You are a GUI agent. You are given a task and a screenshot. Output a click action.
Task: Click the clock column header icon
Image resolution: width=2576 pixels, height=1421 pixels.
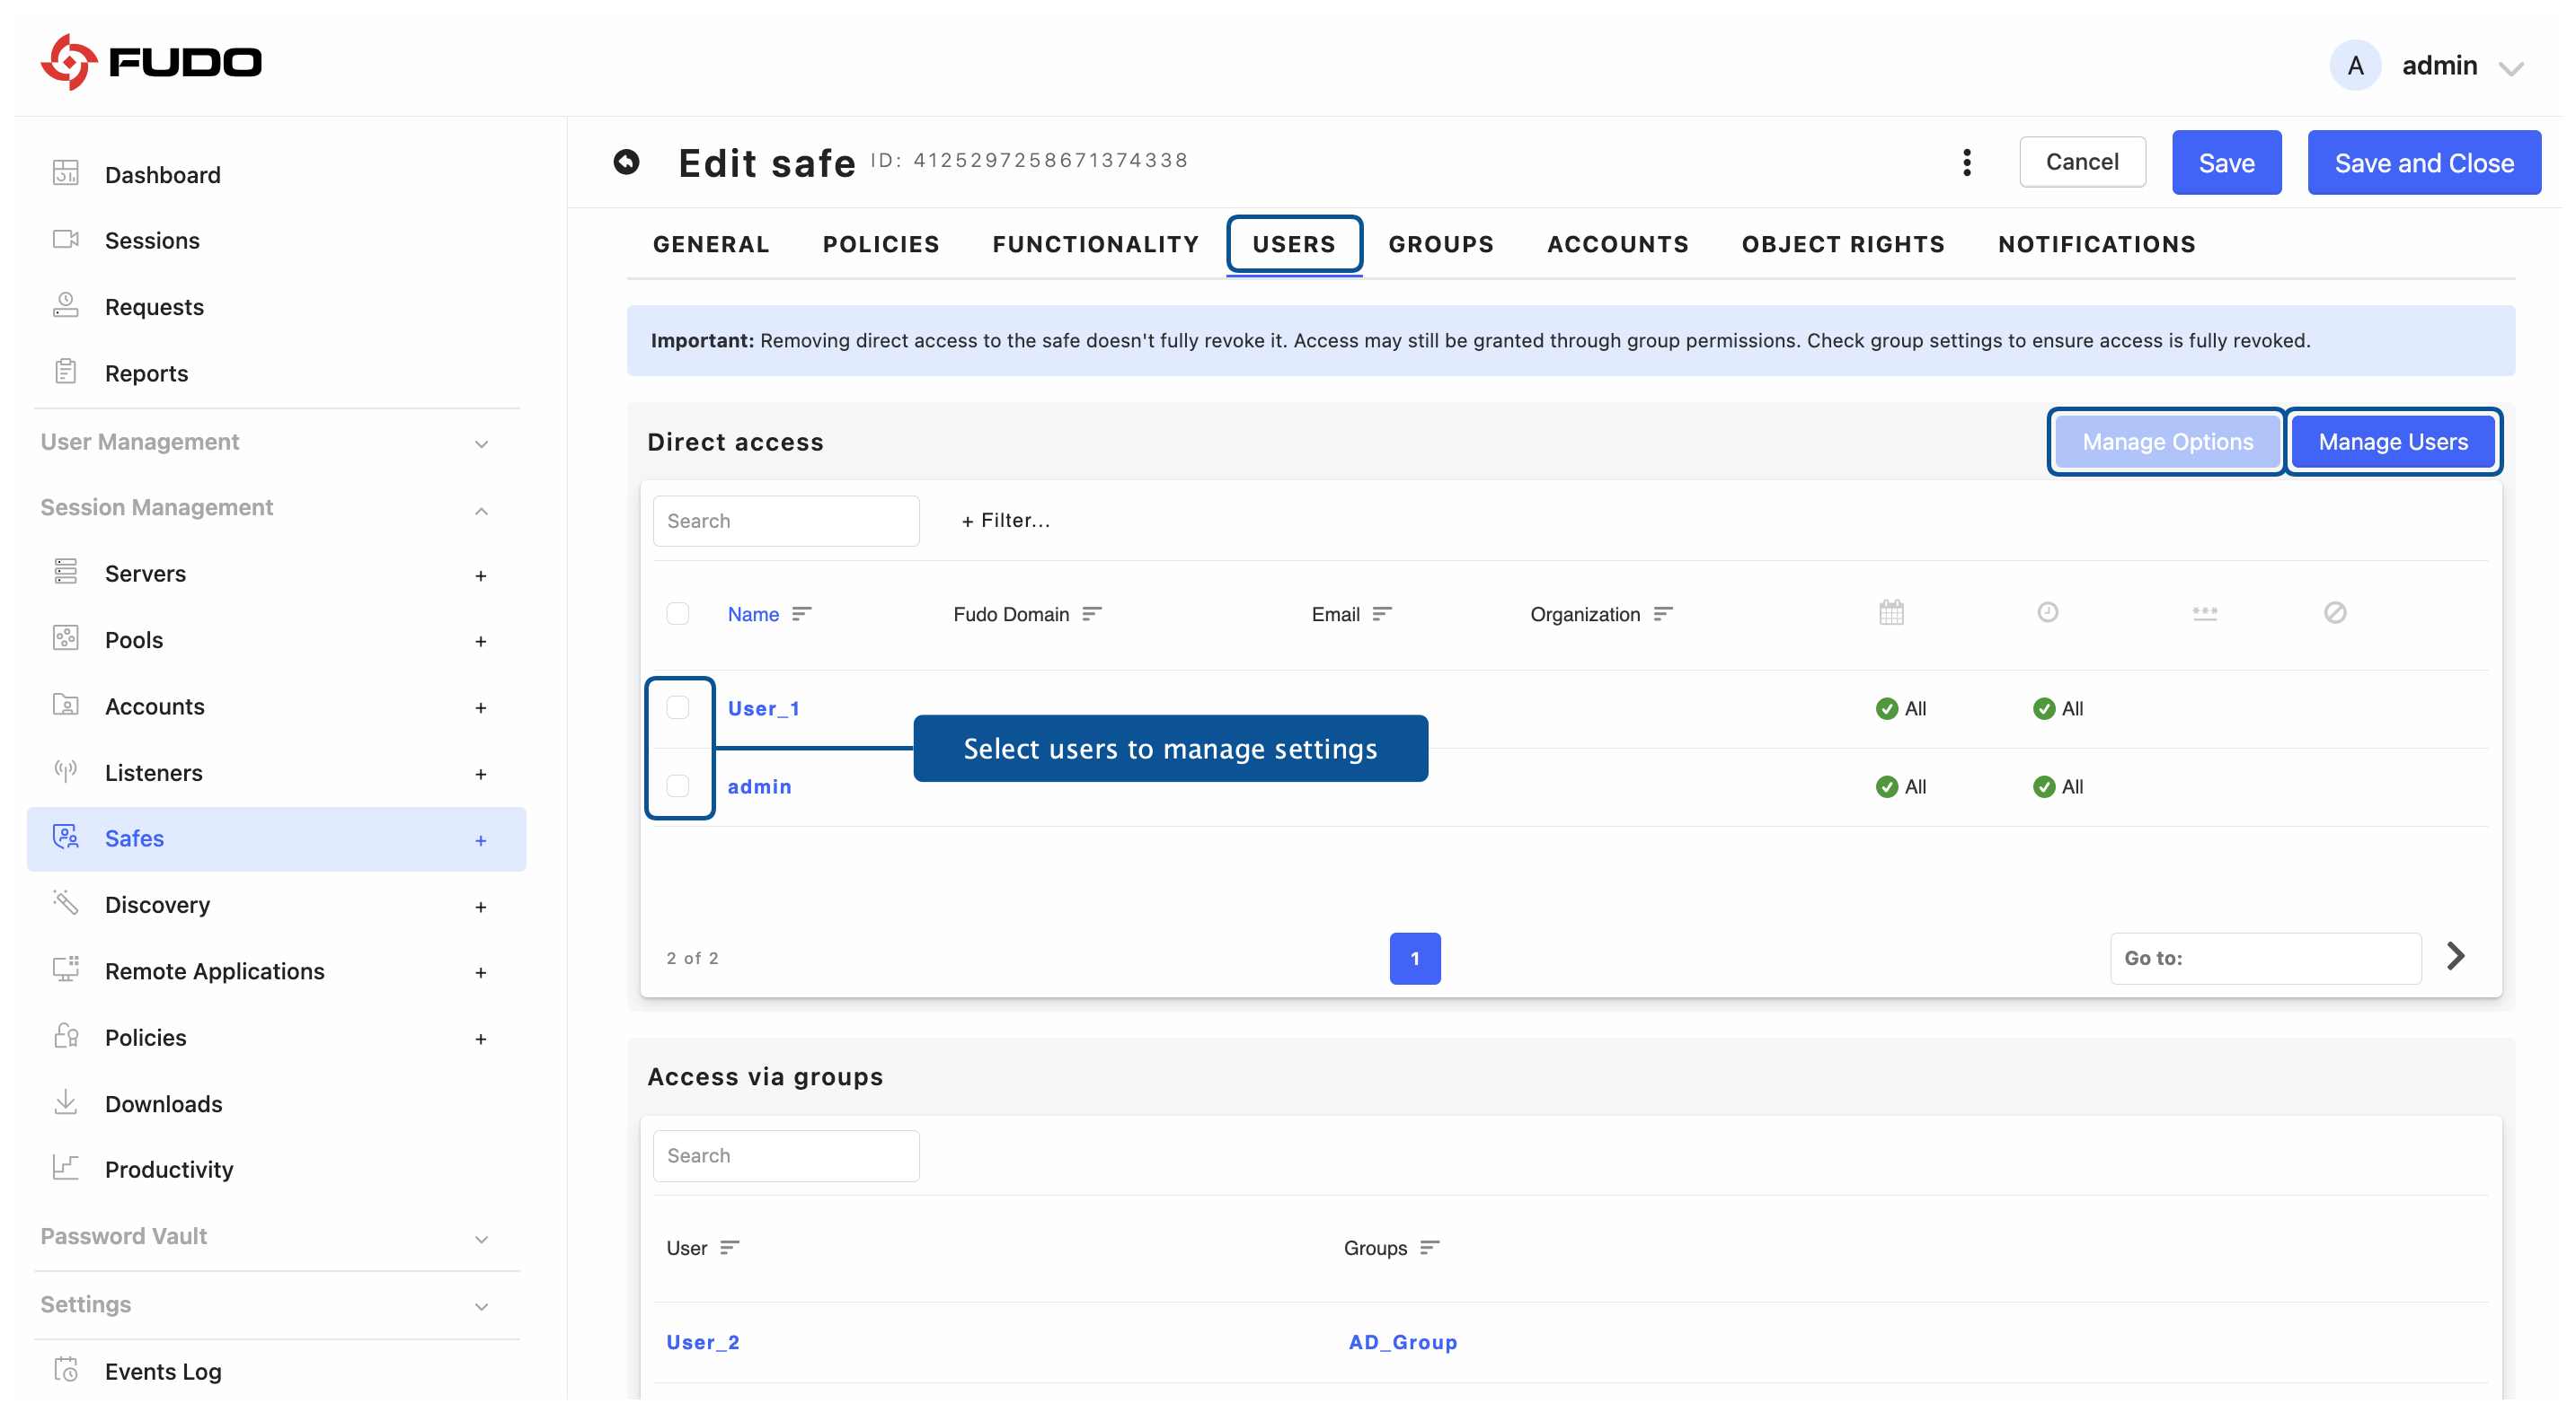pos(2047,612)
